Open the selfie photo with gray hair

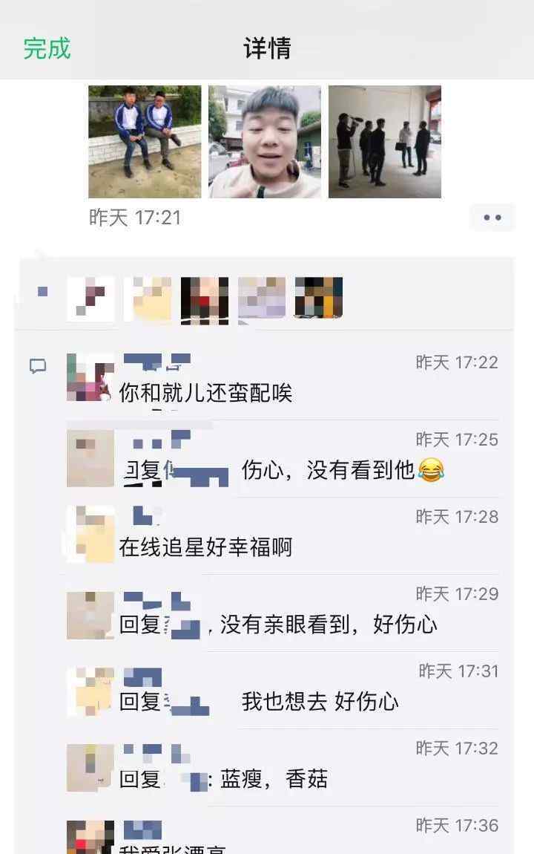[265, 142]
